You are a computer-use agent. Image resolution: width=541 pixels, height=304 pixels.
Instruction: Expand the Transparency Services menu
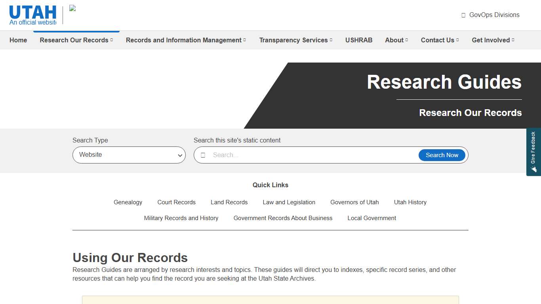[x=295, y=40]
